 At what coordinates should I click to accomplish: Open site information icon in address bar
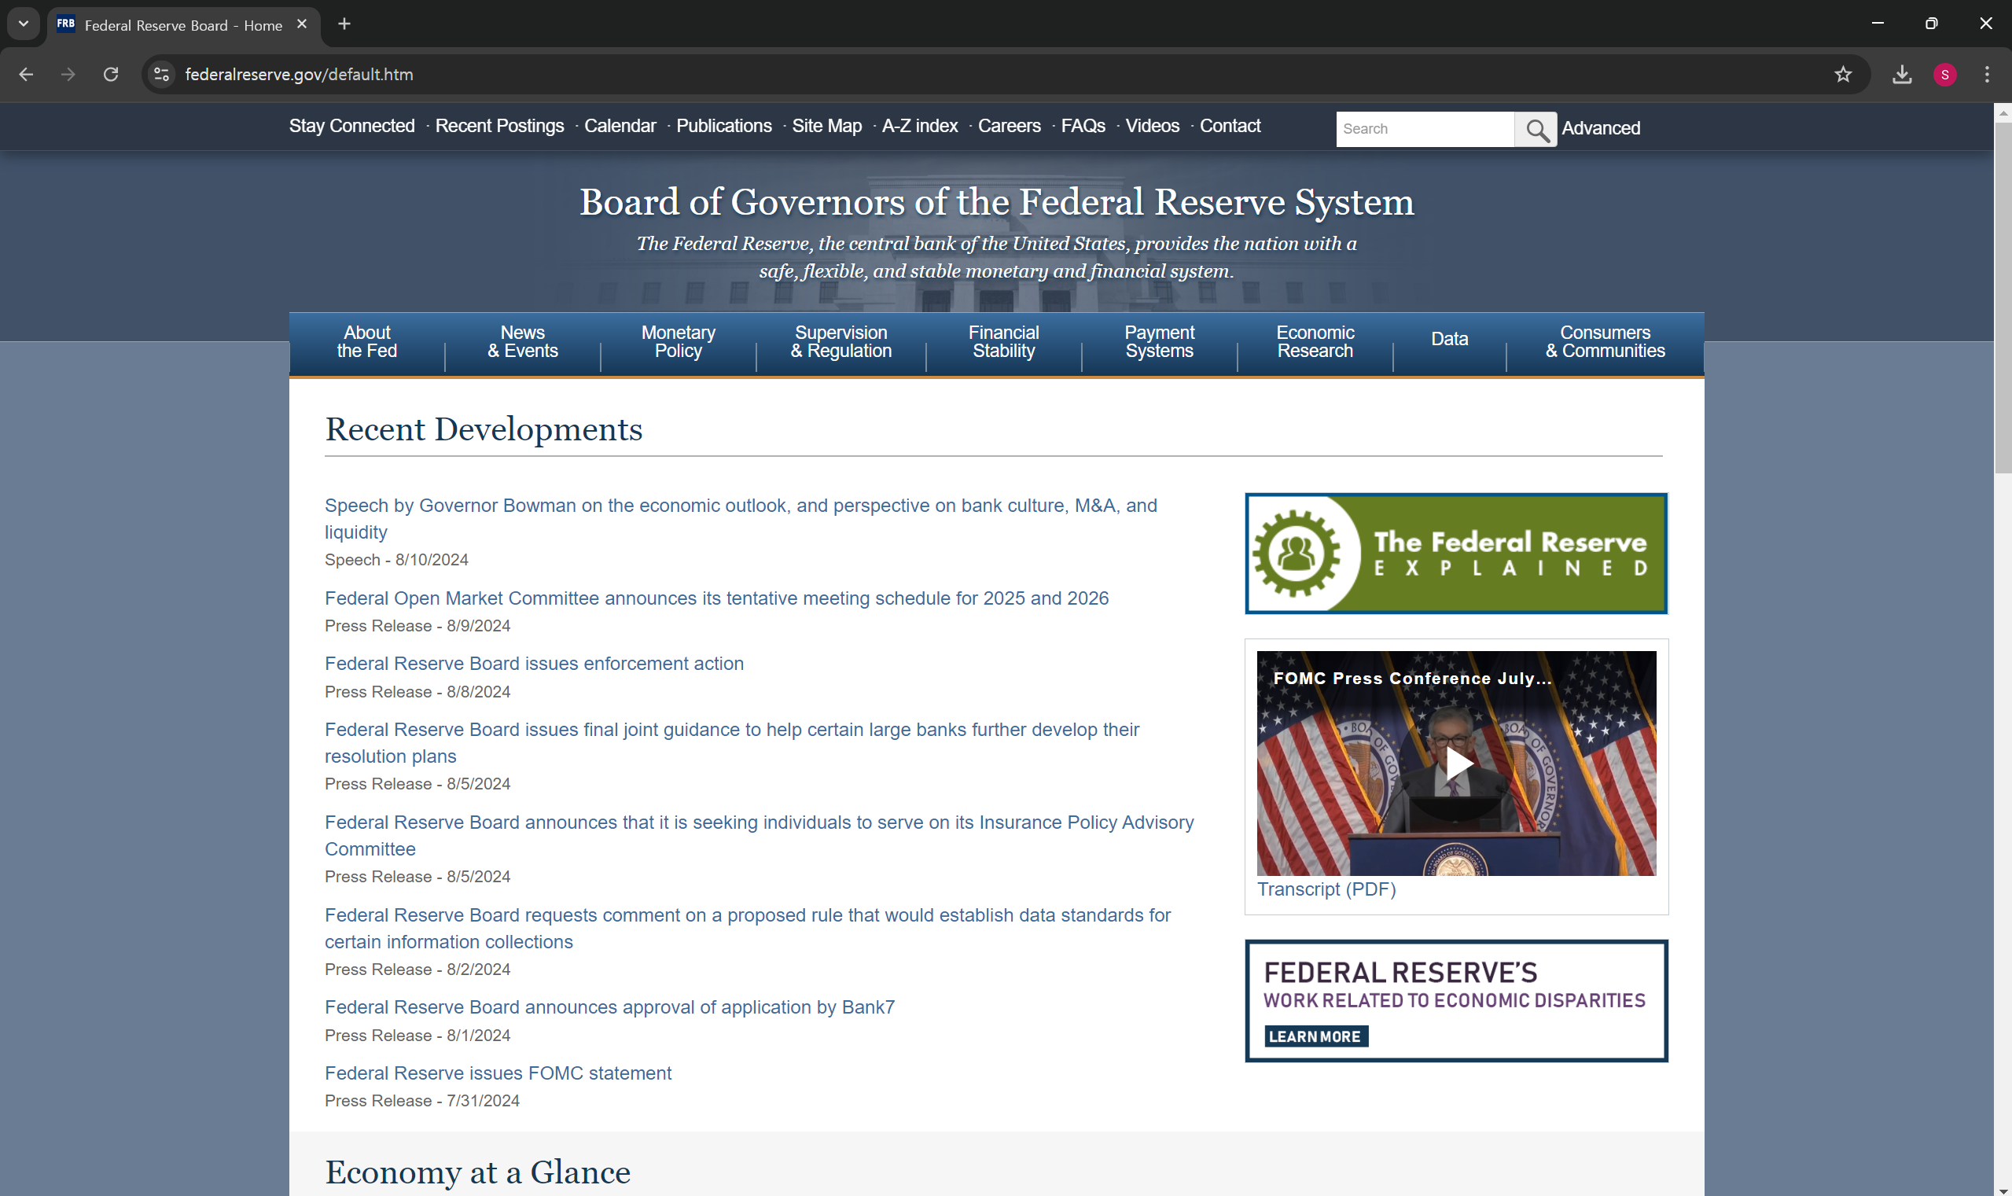coord(162,74)
